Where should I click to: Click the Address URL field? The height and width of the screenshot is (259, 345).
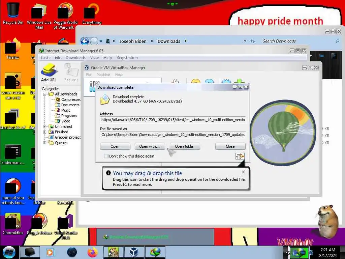173,120
